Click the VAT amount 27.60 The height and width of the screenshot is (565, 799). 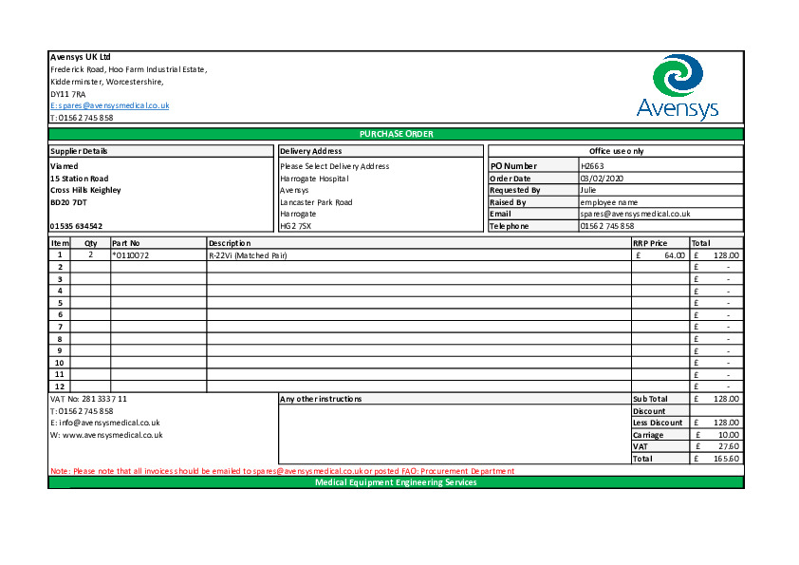tap(729, 446)
